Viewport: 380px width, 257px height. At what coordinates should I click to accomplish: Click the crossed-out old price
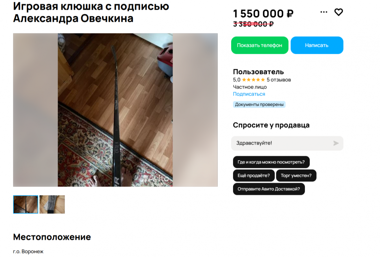253,24
